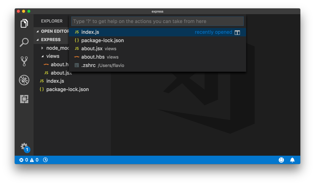Collapse the views folder
The width and height of the screenshot is (315, 185).
43,56
